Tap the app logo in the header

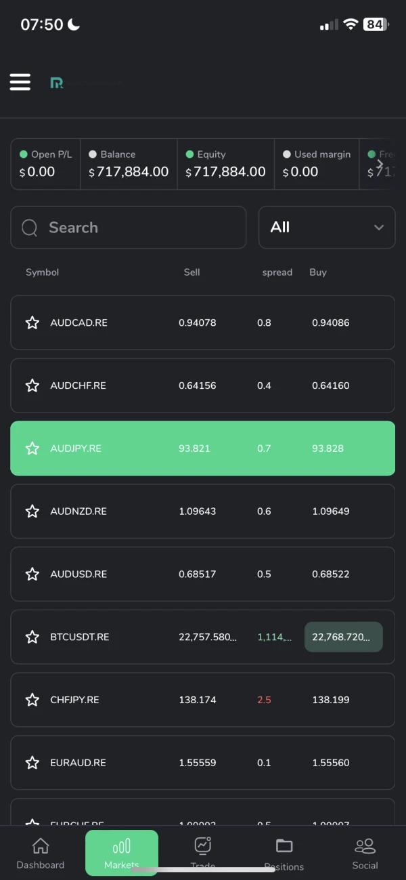(x=58, y=83)
